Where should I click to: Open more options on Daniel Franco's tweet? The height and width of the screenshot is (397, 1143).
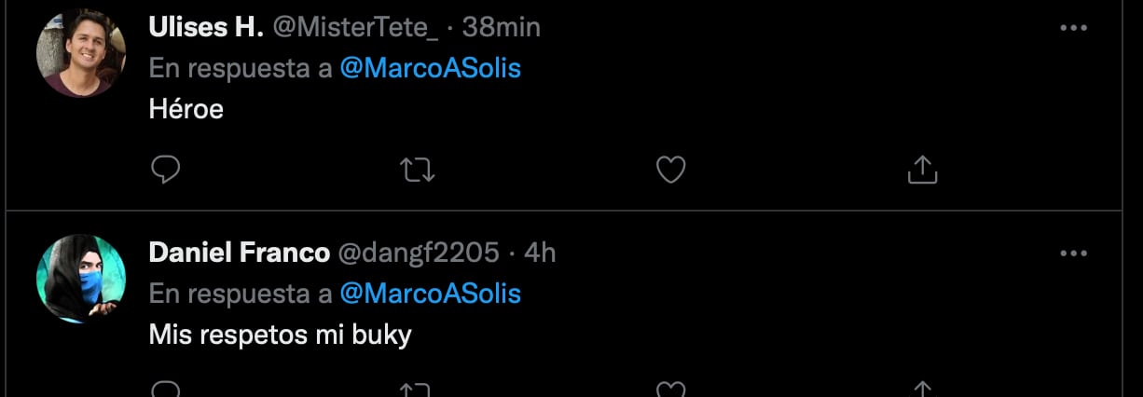point(1074,253)
